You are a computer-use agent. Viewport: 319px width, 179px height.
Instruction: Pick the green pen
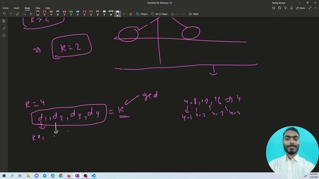[x=71, y=13]
